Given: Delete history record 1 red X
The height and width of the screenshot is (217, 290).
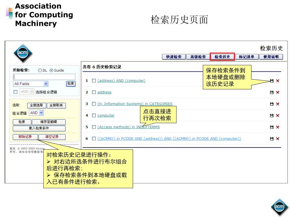Looking at the screenshot, I should (x=278, y=81).
